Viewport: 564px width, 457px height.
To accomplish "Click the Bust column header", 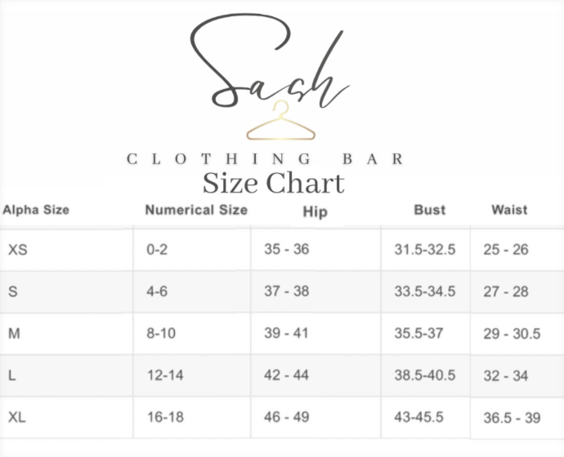I will (x=429, y=210).
